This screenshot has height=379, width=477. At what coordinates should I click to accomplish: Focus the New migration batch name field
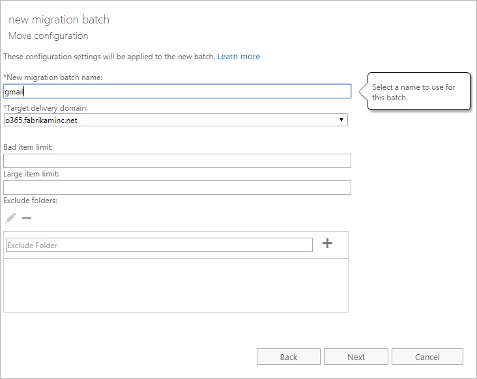click(x=177, y=92)
